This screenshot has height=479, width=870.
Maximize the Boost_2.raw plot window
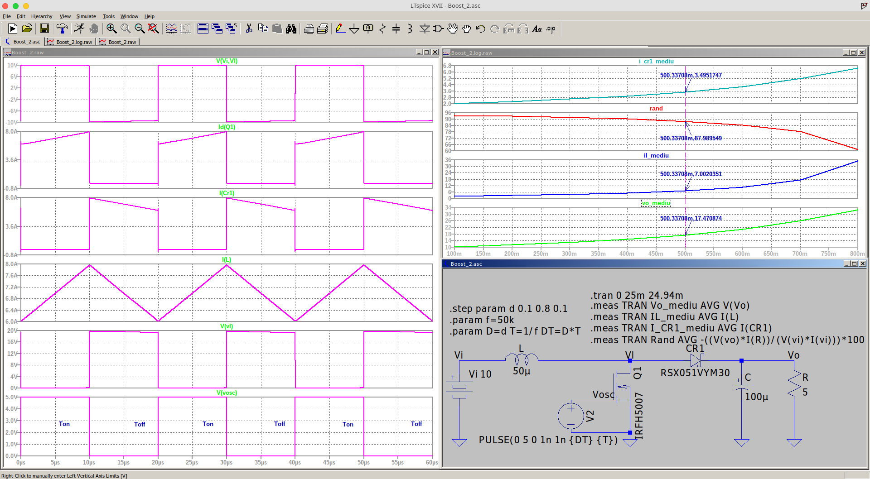[x=426, y=52]
